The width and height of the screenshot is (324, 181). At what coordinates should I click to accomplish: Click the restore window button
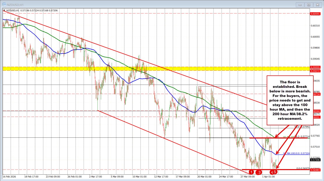click(309, 5)
